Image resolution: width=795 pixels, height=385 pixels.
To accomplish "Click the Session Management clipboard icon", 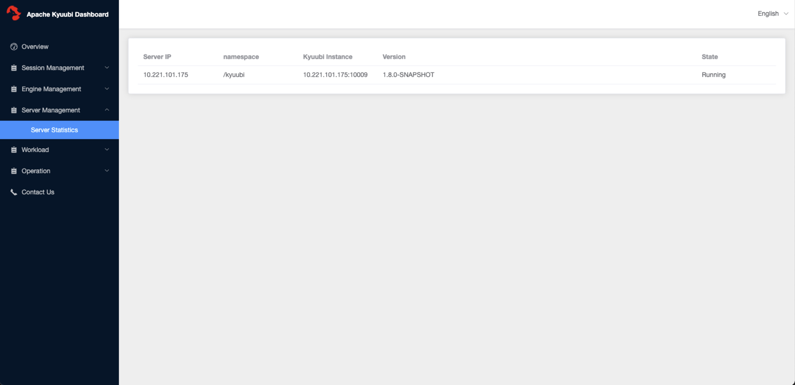I will pos(14,68).
